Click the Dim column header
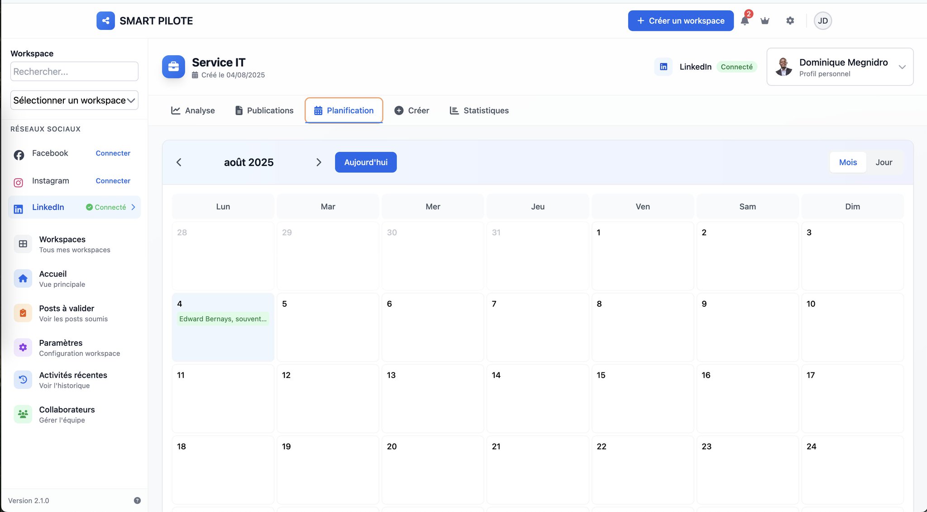The width and height of the screenshot is (927, 512). [x=852, y=207]
